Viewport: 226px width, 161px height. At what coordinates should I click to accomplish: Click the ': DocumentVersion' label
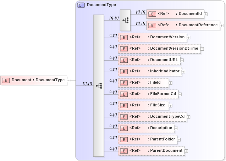coord(166,37)
